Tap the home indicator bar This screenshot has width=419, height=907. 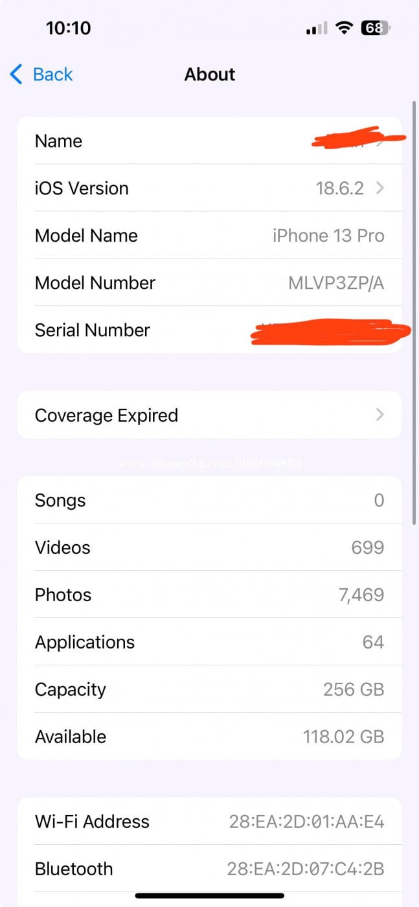click(209, 896)
